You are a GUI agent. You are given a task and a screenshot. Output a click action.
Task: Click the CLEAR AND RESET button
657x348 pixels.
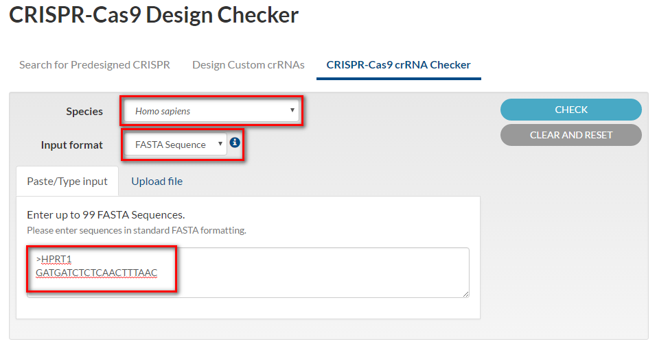571,135
